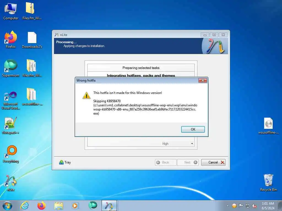The image size is (282, 211).
Task: Click the nLite logo in header
Action: [x=215, y=46]
